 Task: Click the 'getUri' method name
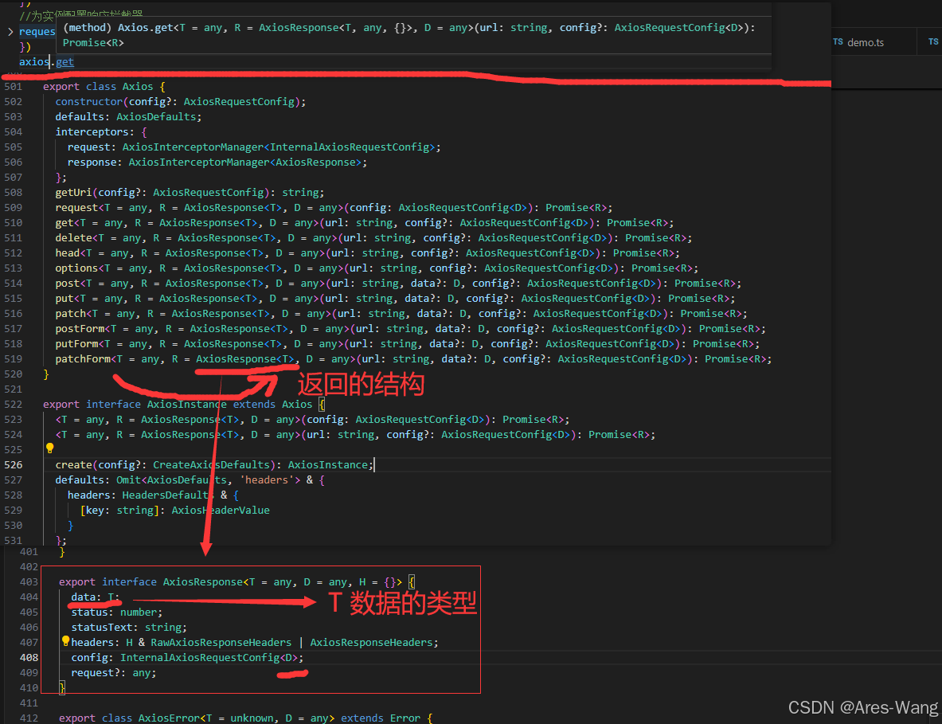coord(73,192)
